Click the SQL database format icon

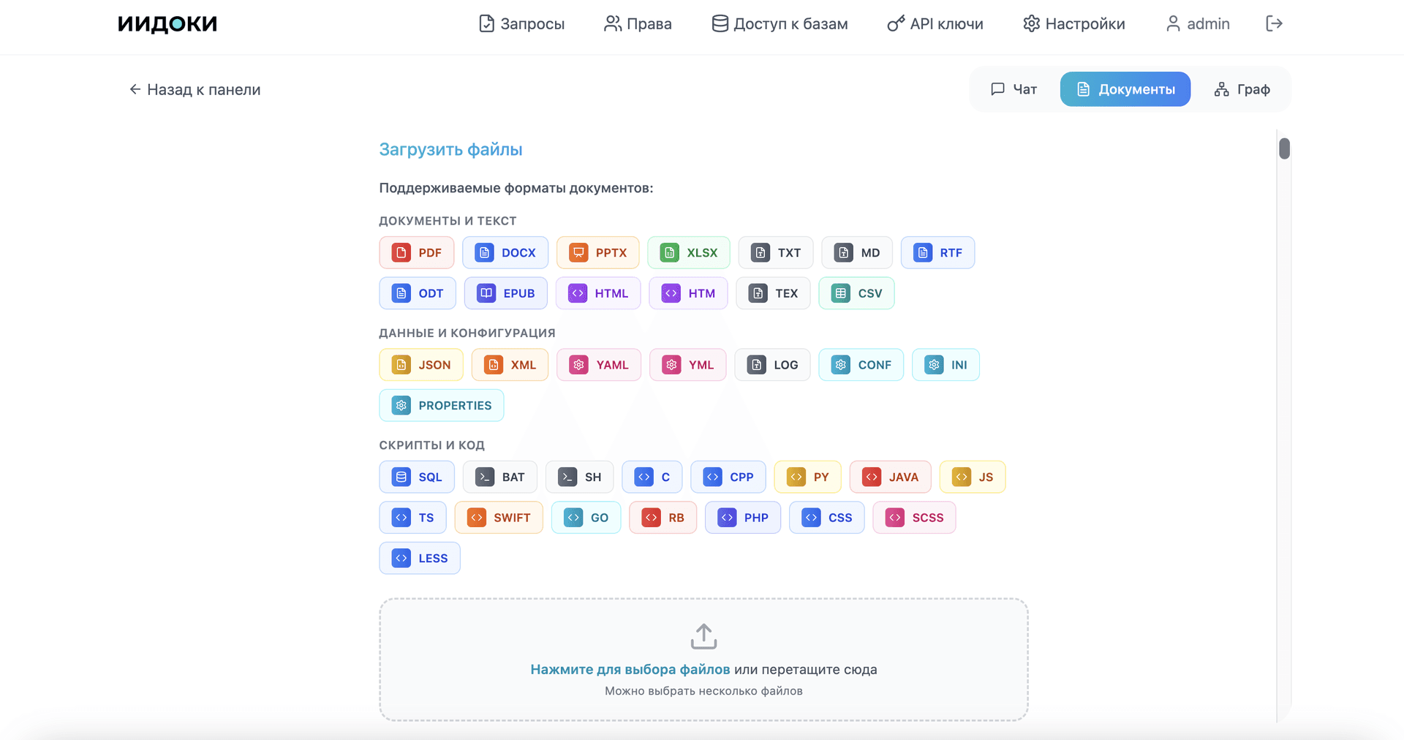click(x=401, y=477)
